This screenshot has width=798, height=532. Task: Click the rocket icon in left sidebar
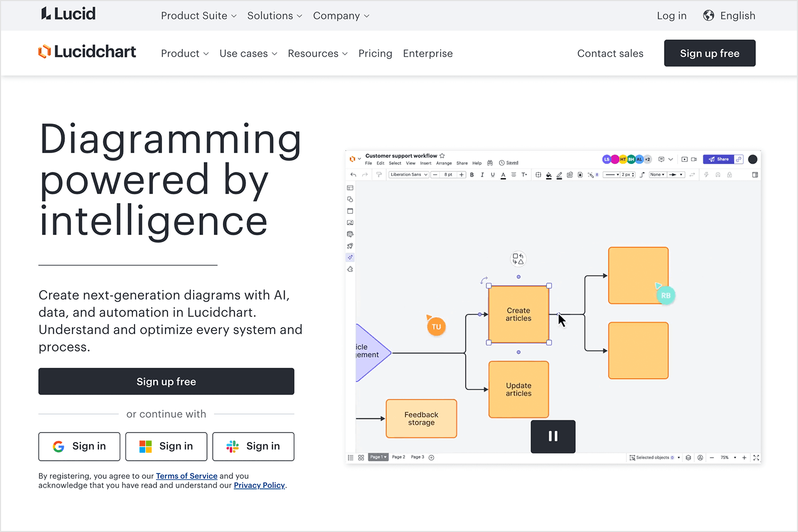350,246
